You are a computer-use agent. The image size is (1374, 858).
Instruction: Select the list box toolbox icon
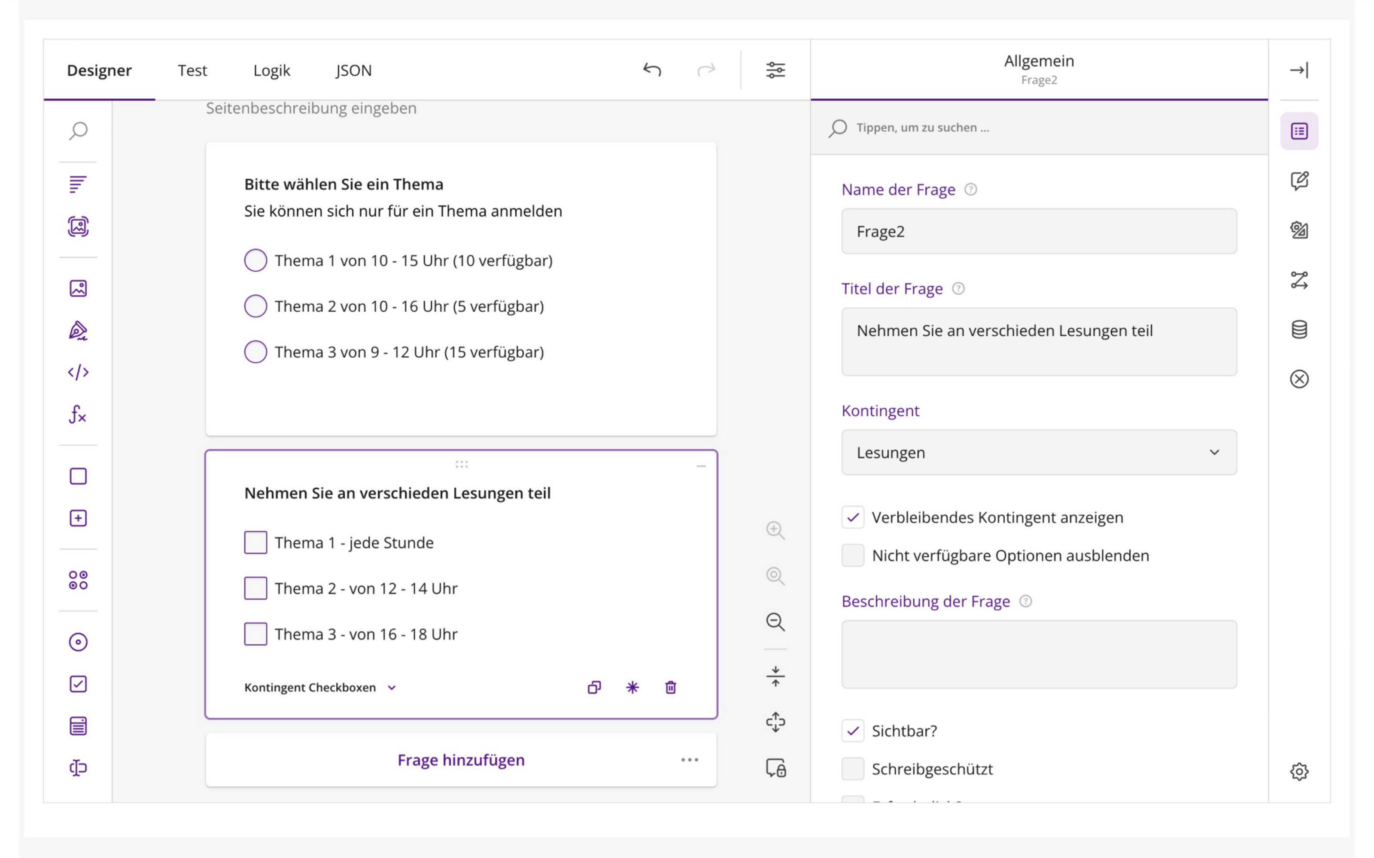click(78, 726)
